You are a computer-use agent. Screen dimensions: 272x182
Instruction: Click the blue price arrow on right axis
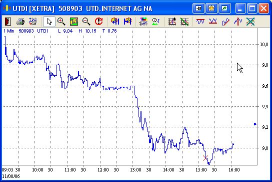point(255,124)
